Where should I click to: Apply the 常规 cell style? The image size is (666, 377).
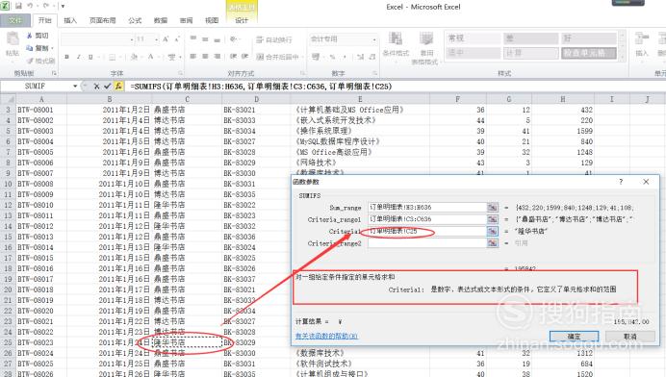pyautogui.click(x=473, y=38)
